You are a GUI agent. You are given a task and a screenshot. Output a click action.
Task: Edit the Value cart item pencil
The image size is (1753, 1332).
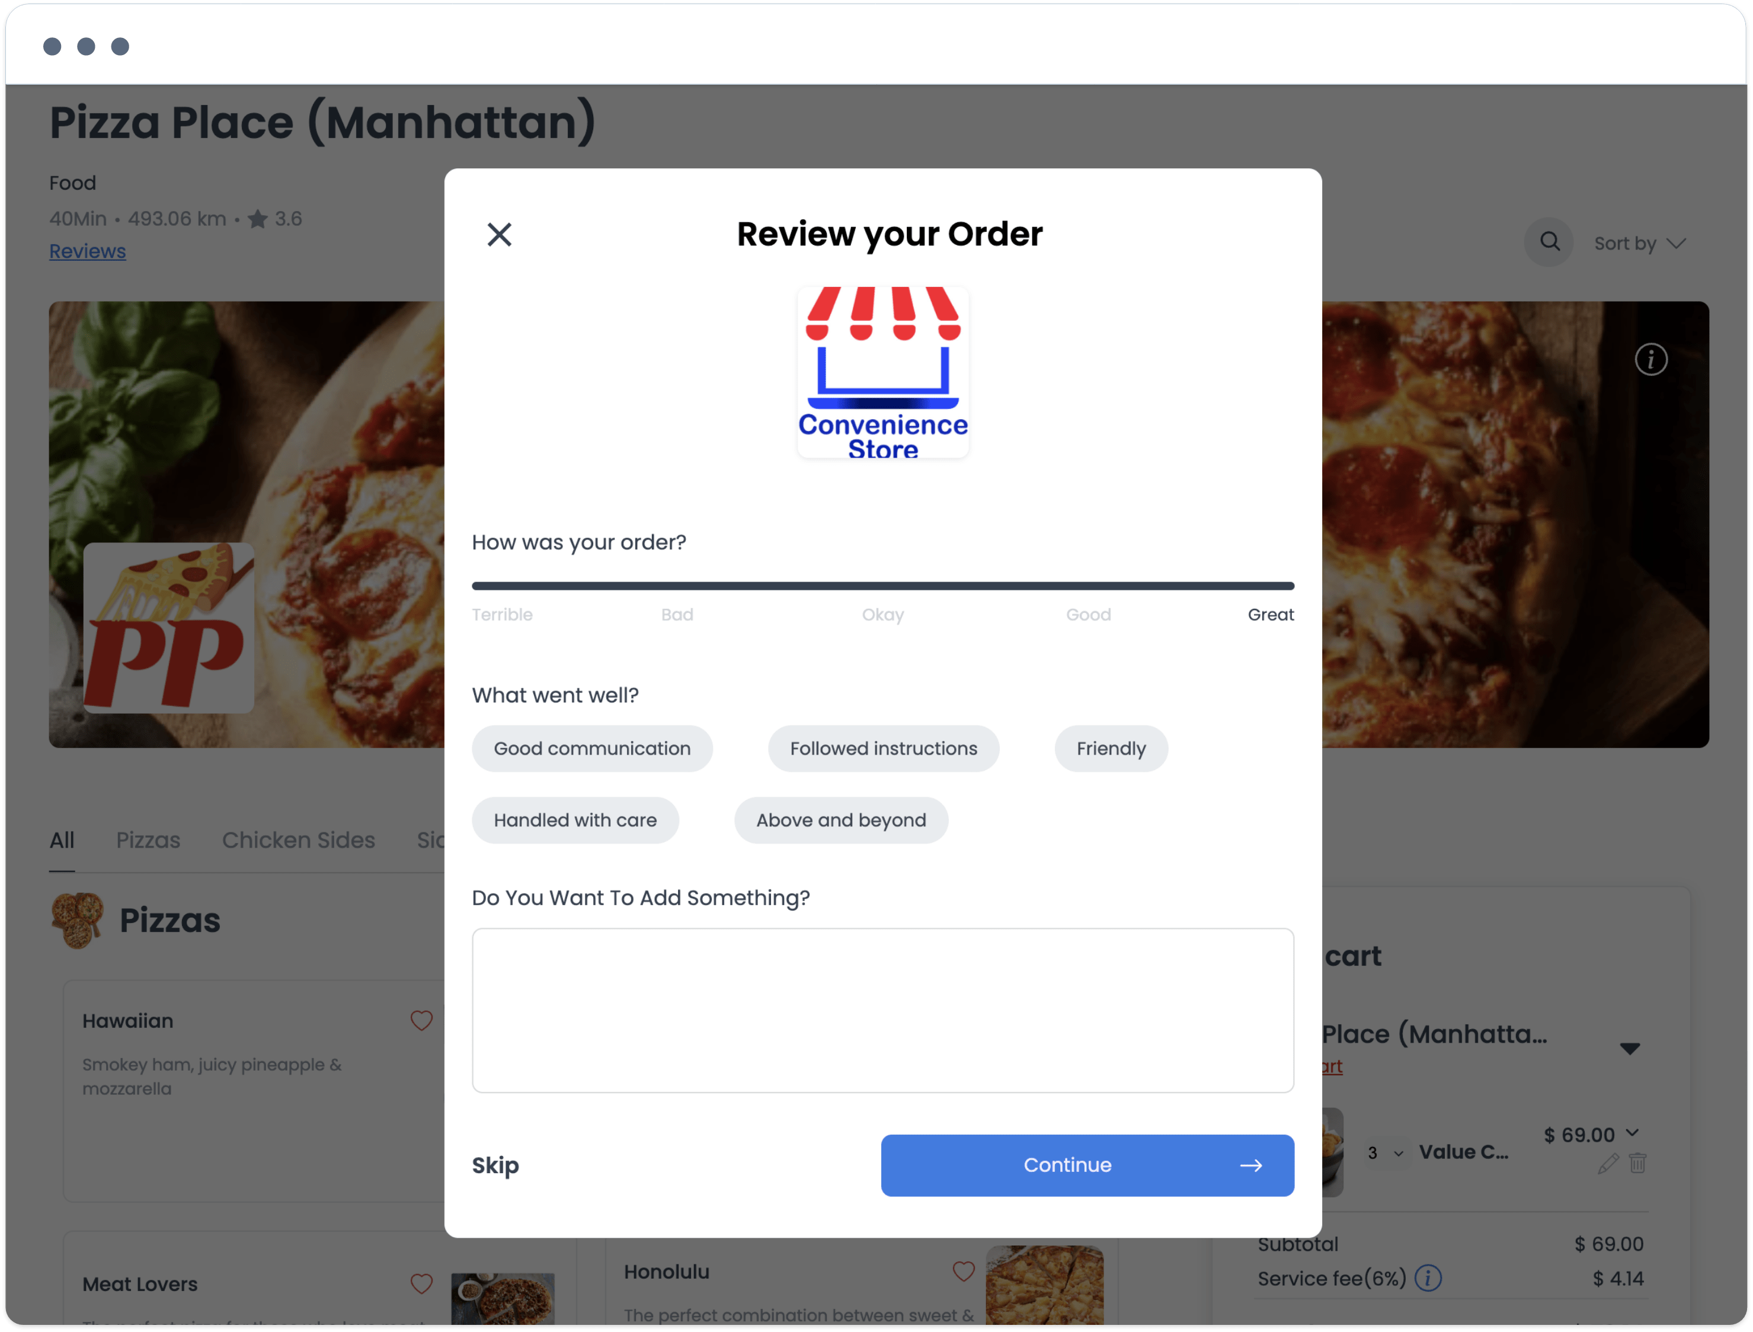(1608, 1163)
